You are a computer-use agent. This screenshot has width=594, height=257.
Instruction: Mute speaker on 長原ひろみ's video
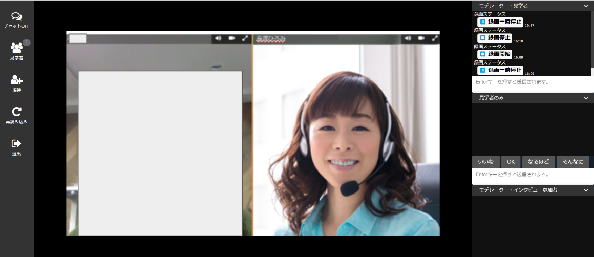(408, 38)
